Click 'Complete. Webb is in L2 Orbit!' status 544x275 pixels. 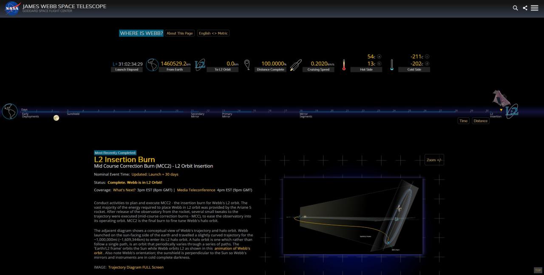[x=135, y=182]
